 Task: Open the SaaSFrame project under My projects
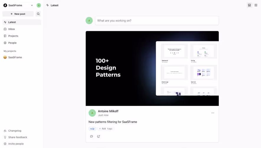(x=22, y=57)
